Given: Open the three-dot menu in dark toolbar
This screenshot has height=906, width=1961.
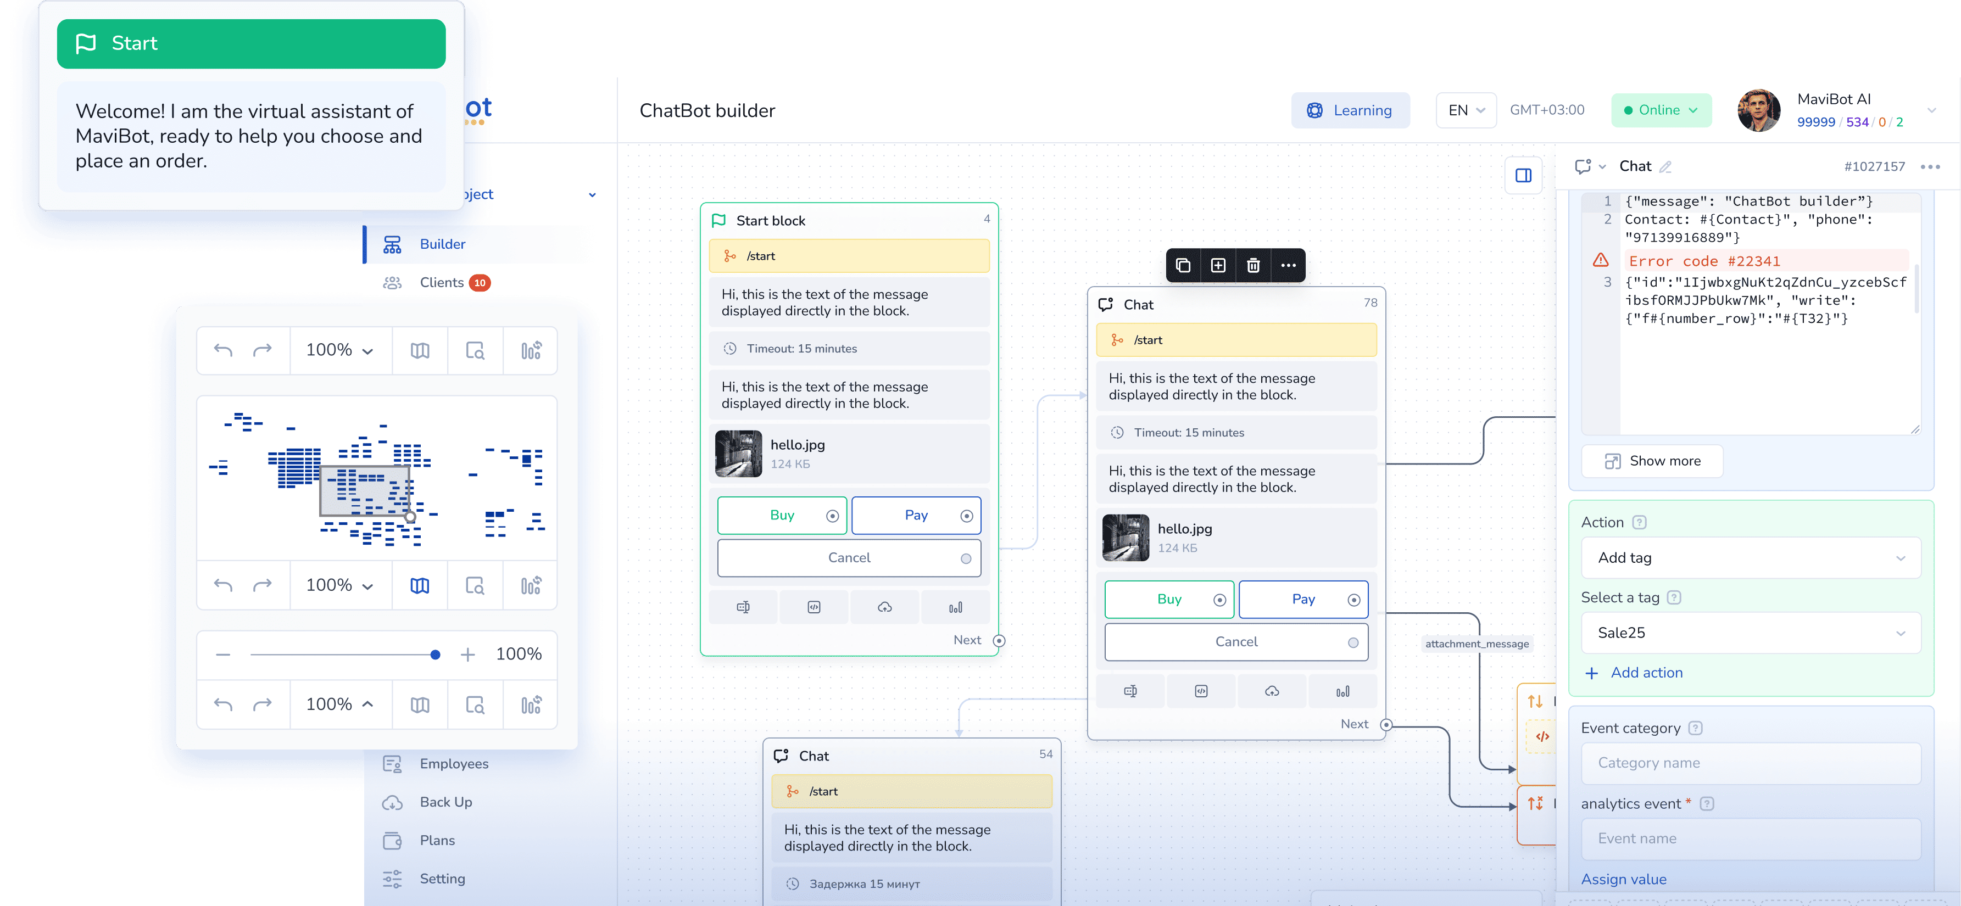Looking at the screenshot, I should click(1288, 266).
